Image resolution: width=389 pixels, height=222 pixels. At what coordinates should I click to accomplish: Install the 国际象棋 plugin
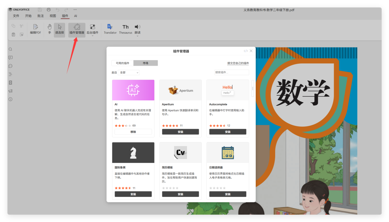point(133,194)
